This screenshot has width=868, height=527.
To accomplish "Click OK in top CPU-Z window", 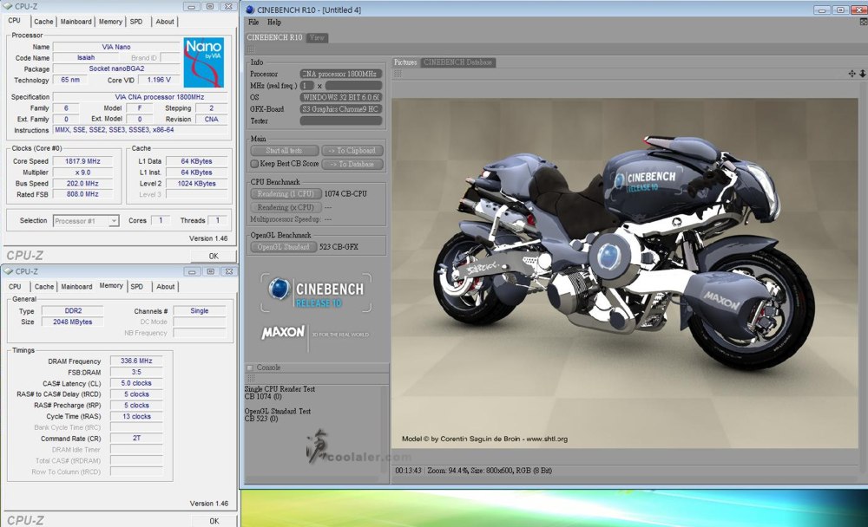I will (214, 256).
